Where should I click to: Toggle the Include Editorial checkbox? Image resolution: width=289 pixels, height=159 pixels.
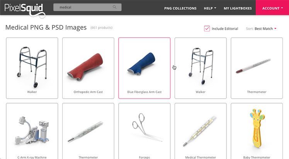click(x=207, y=28)
